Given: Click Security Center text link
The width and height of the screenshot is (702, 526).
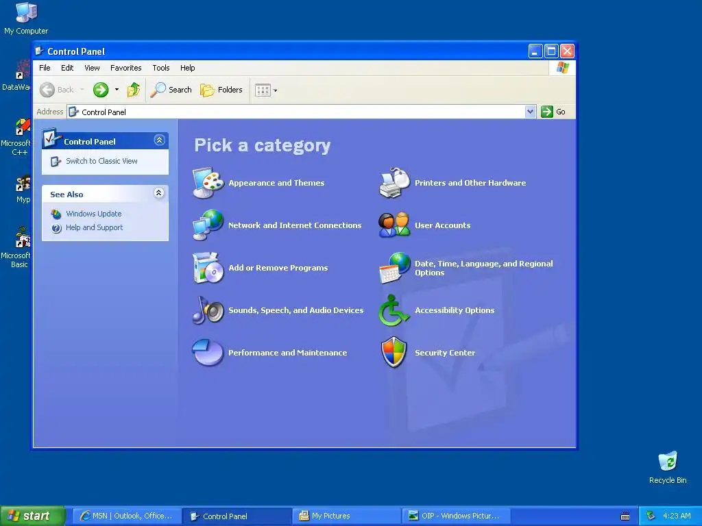Looking at the screenshot, I should pyautogui.click(x=444, y=353).
